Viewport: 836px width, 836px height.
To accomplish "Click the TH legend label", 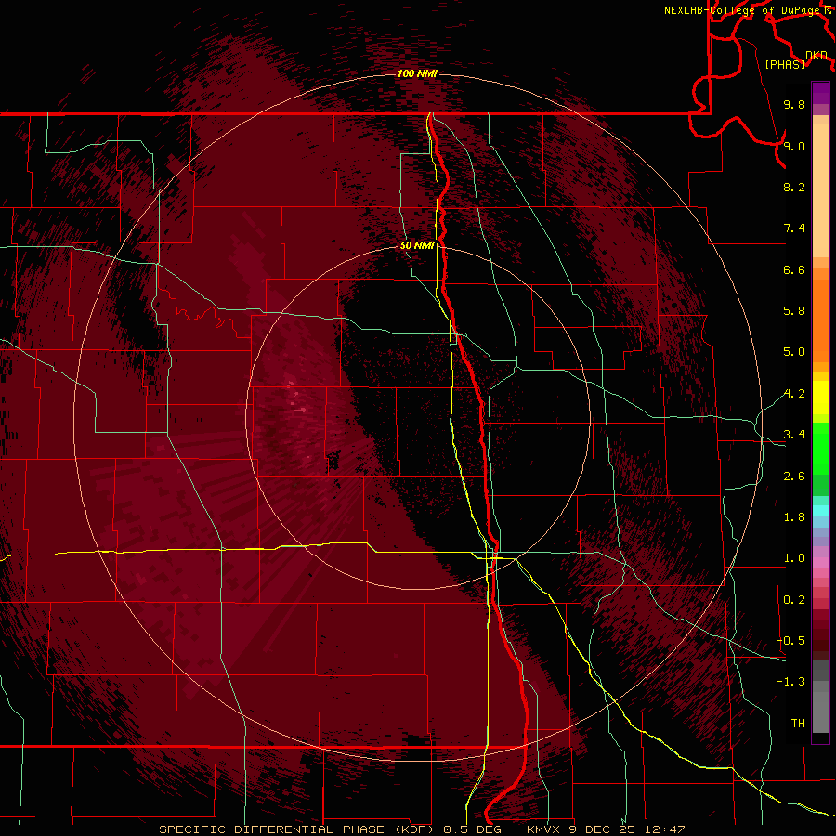I will [x=798, y=724].
